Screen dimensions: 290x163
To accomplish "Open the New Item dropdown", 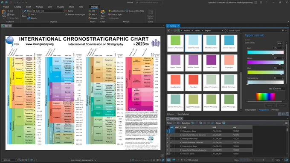I will pyautogui.click(x=103, y=17).
